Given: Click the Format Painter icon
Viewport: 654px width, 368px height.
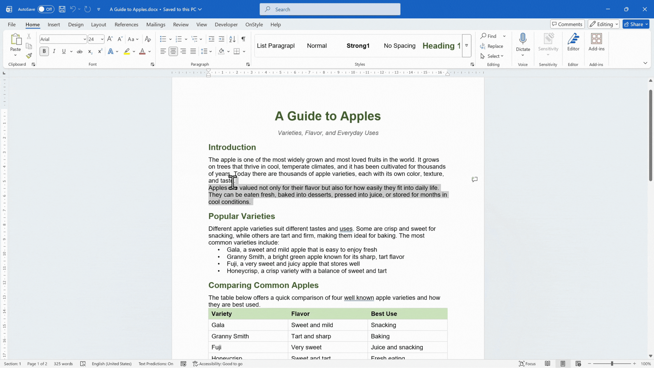Looking at the screenshot, I should click(29, 56).
